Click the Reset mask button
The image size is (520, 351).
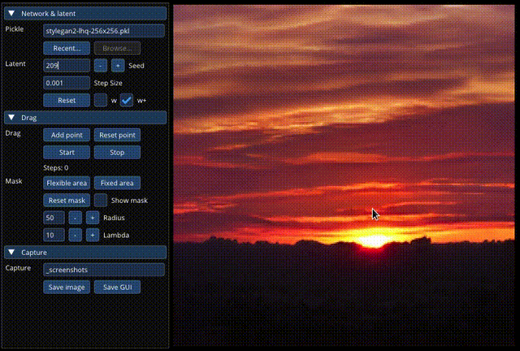click(67, 201)
